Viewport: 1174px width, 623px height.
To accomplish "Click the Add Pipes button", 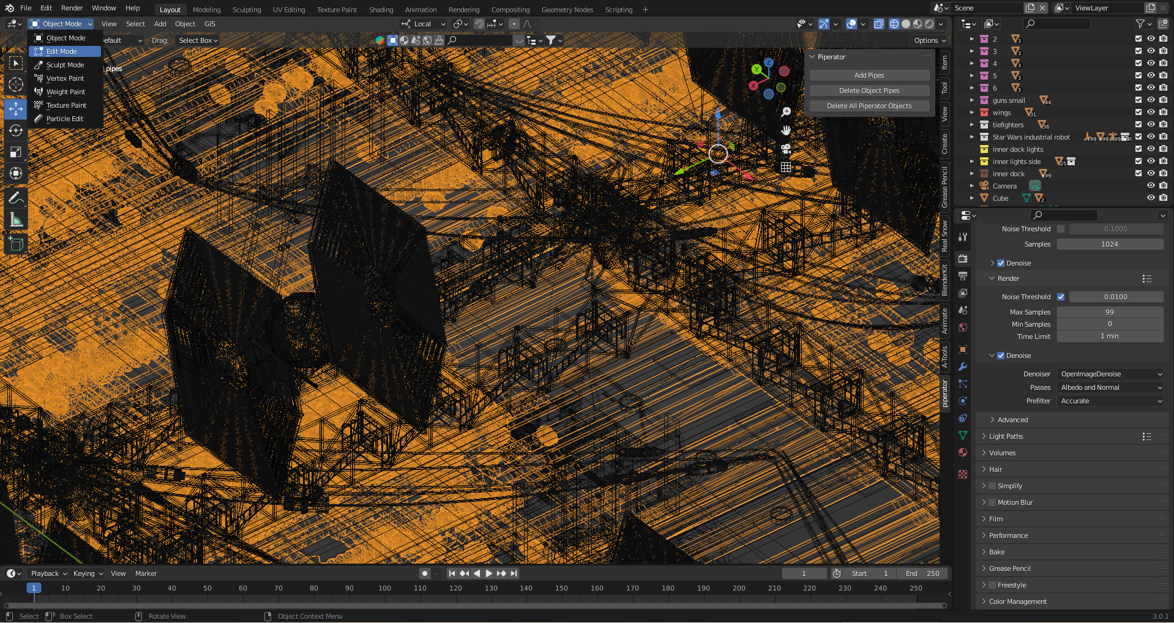I will (x=869, y=75).
